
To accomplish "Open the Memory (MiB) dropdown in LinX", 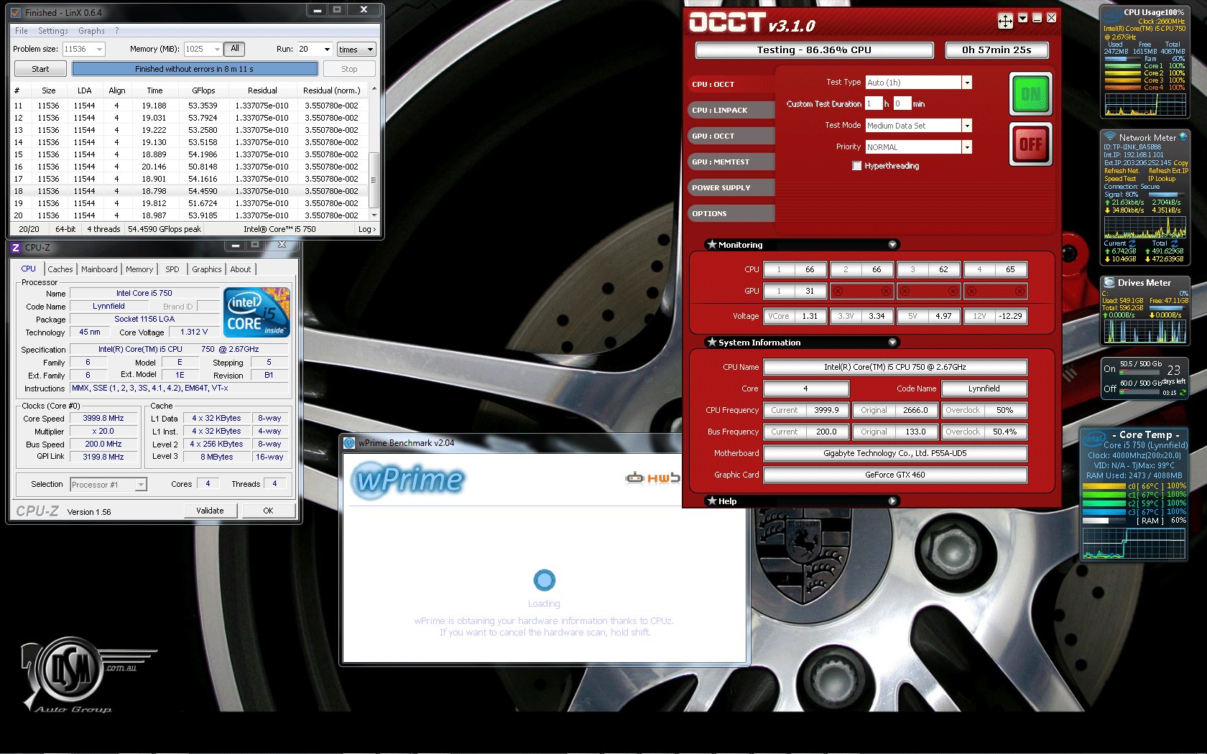I will pyautogui.click(x=217, y=49).
